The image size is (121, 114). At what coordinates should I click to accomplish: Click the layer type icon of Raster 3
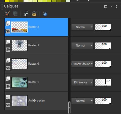tap(8, 42)
